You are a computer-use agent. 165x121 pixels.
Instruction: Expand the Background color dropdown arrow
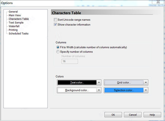click(x=99, y=90)
